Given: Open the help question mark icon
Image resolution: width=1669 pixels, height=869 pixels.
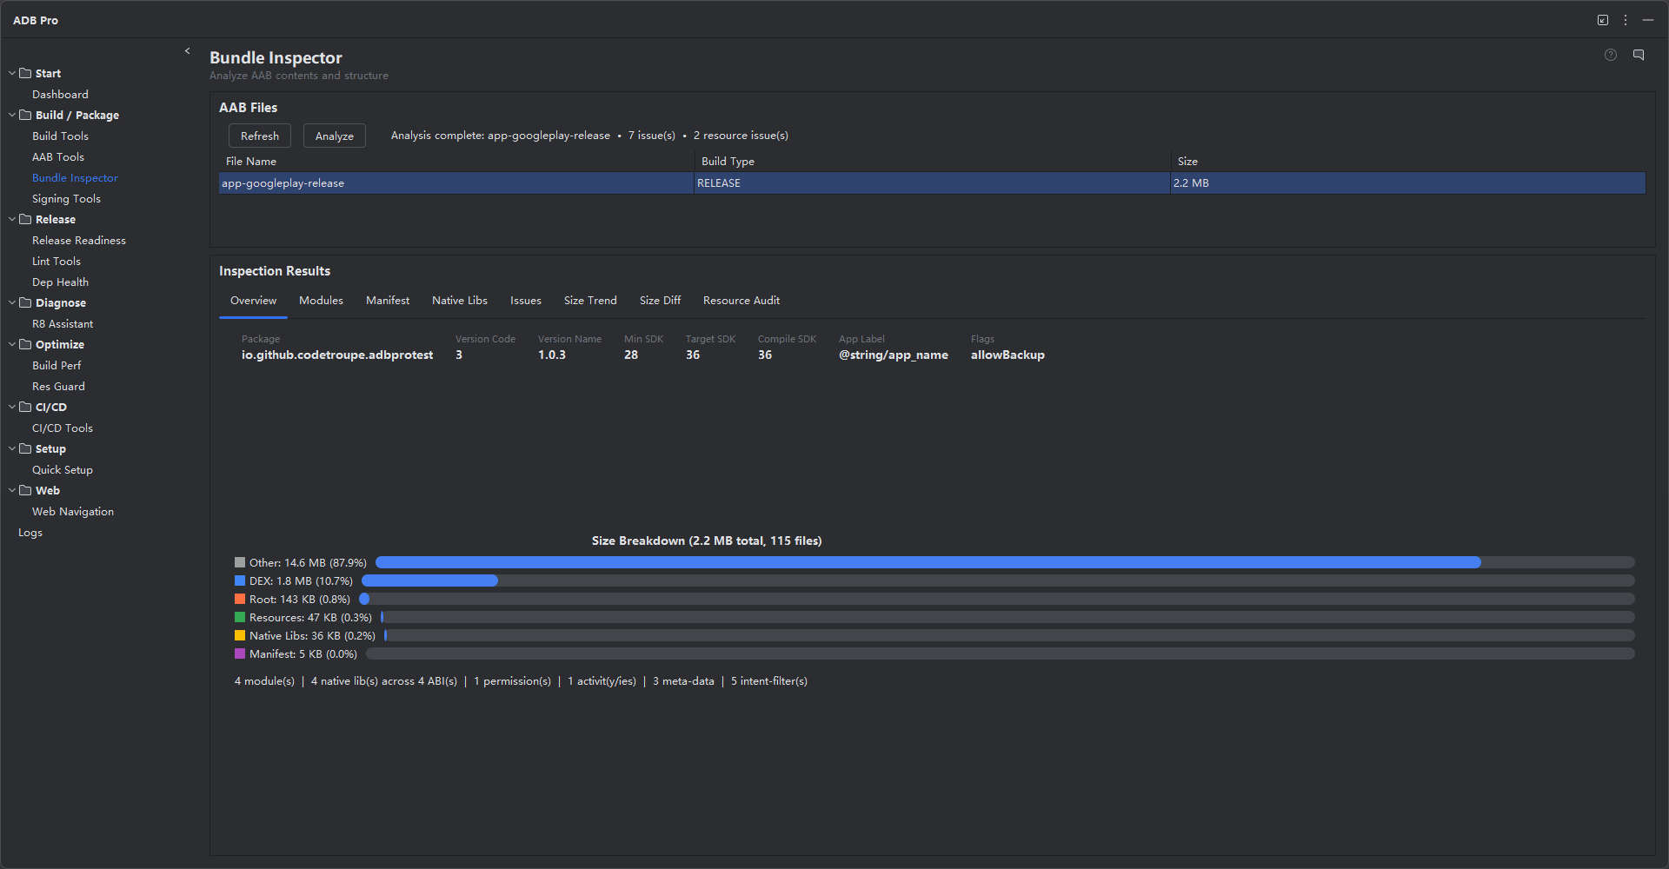Looking at the screenshot, I should click(1611, 55).
